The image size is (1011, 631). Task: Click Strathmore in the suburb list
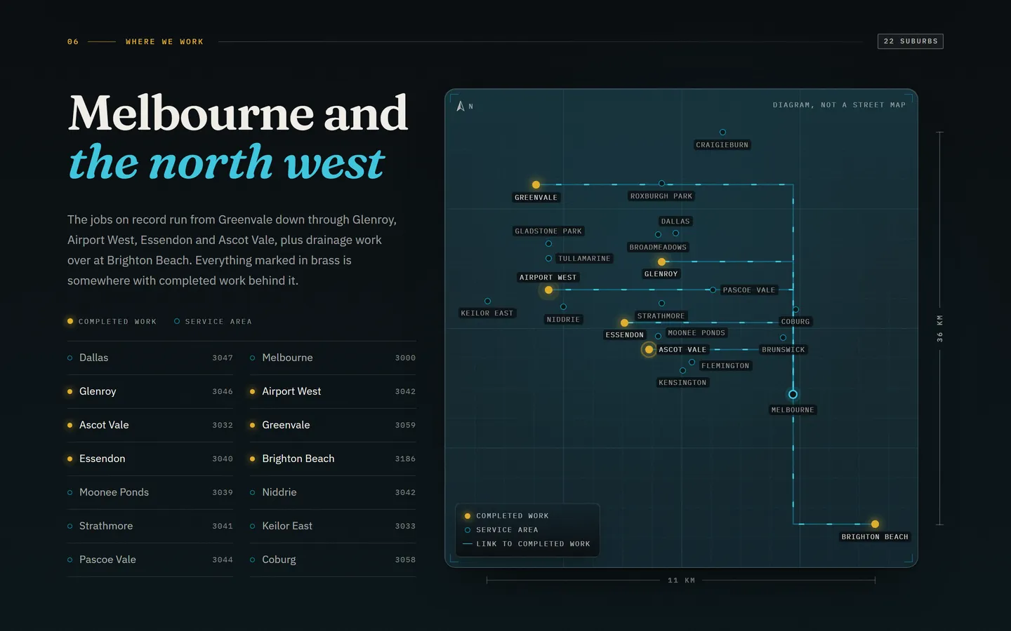pos(150,526)
